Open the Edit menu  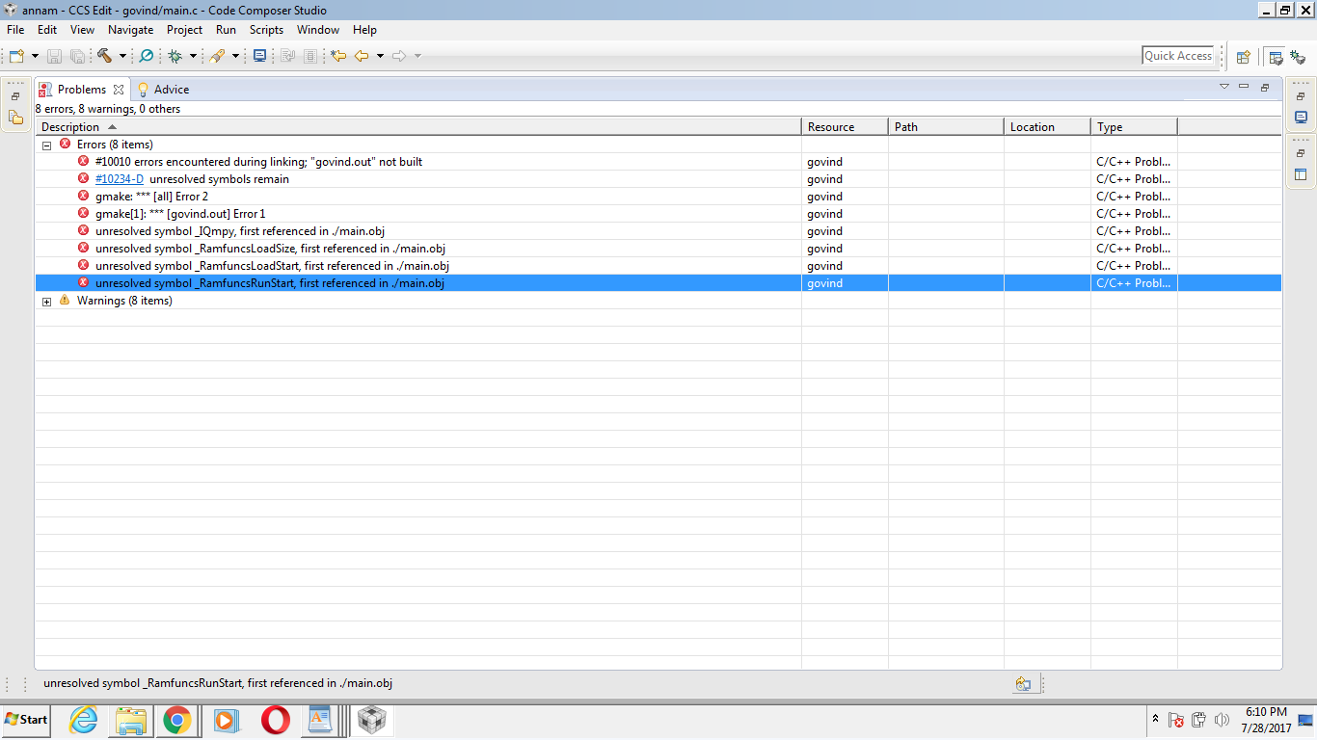[47, 30]
